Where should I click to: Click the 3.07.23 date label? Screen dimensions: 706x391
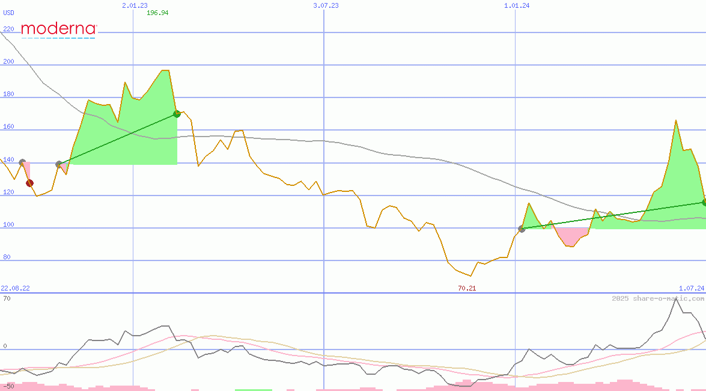tap(326, 5)
